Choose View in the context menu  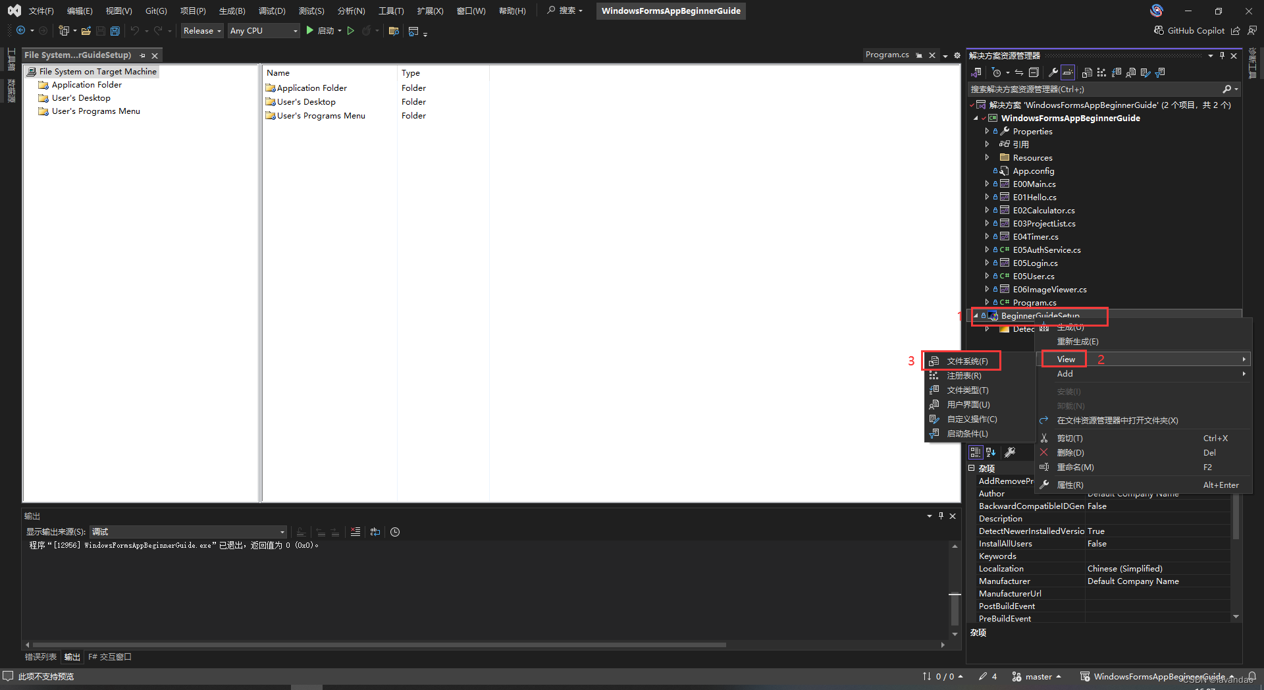1144,359
